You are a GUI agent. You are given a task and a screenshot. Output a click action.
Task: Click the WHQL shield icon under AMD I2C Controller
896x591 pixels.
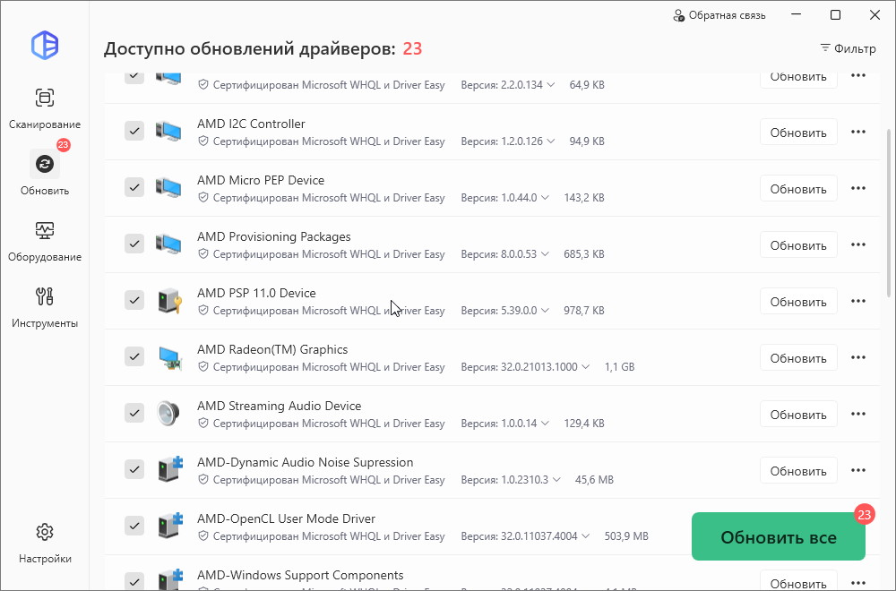(202, 141)
